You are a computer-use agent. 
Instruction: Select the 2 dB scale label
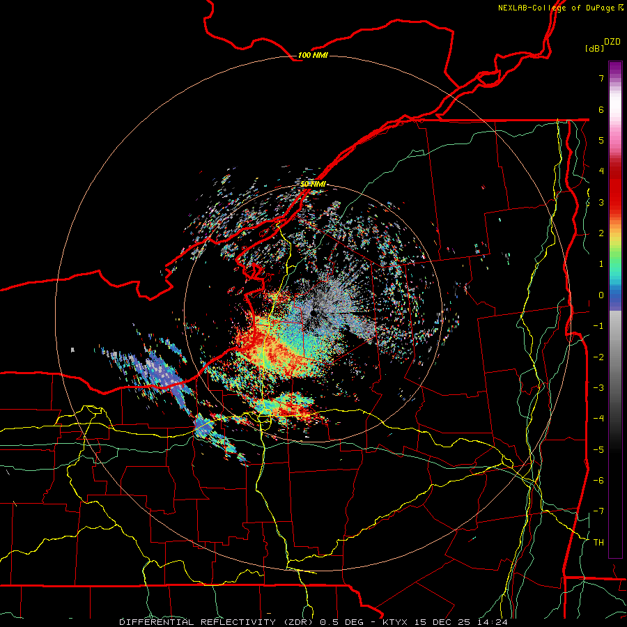tap(601, 233)
